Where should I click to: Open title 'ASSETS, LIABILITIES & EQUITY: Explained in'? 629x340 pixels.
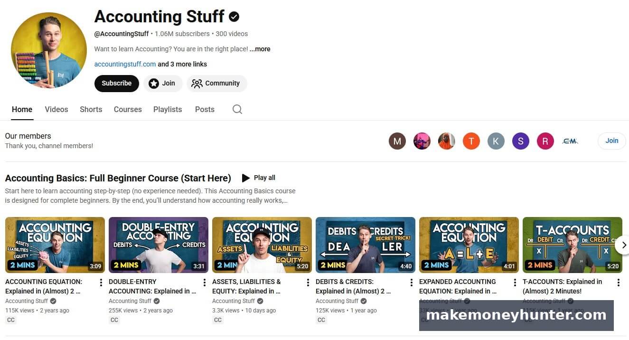click(x=246, y=286)
